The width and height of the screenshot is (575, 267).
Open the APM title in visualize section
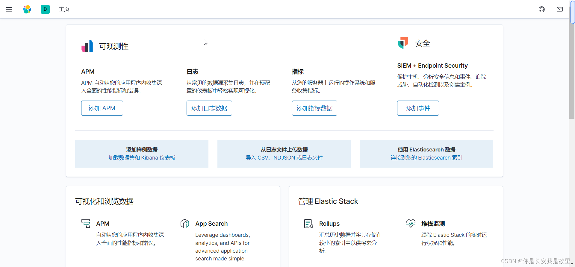103,224
